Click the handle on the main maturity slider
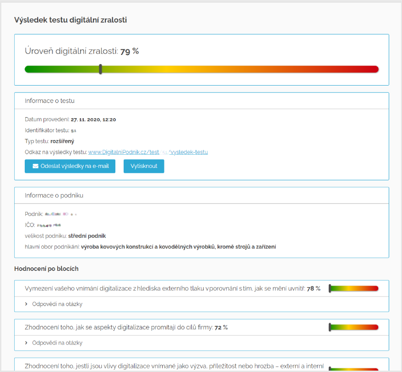The image size is (402, 372). (x=100, y=69)
